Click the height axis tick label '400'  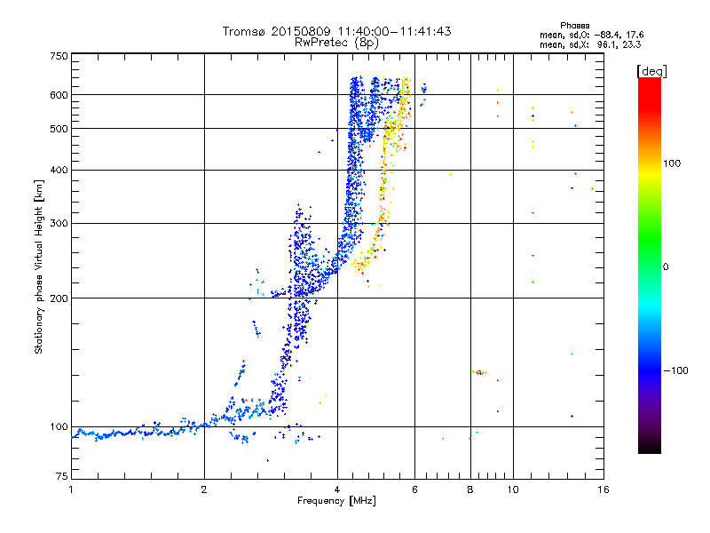[59, 170]
